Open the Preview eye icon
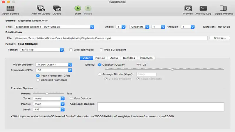Image resolution: width=235 pixels, height=132 pixels. (188, 8)
